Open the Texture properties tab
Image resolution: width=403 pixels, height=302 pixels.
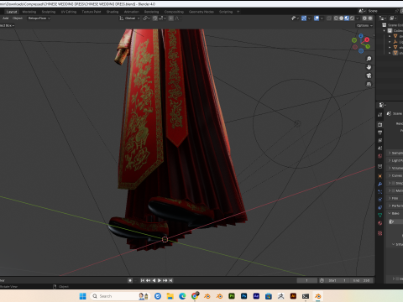coord(379,233)
